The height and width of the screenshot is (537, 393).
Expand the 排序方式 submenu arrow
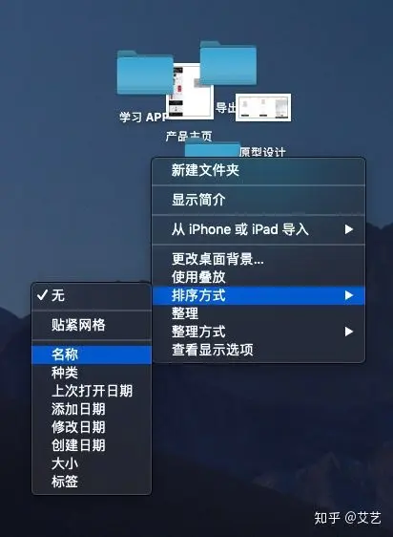(348, 295)
